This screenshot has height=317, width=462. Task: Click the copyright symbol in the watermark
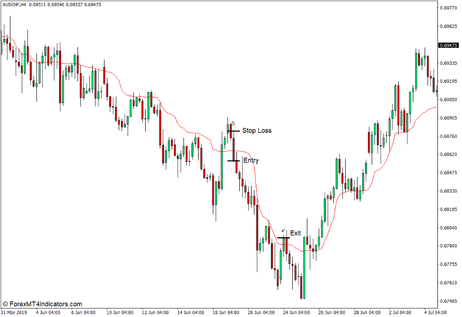pos(5,304)
